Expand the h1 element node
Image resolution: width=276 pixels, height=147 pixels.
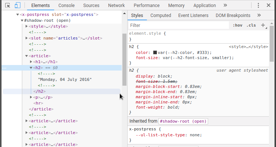coord(31,62)
